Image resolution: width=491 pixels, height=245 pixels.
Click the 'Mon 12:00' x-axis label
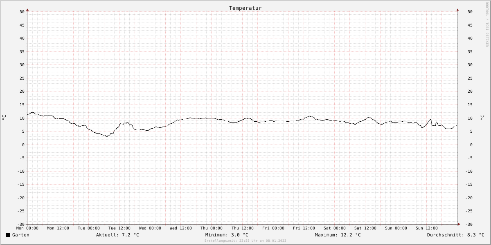[58, 228]
